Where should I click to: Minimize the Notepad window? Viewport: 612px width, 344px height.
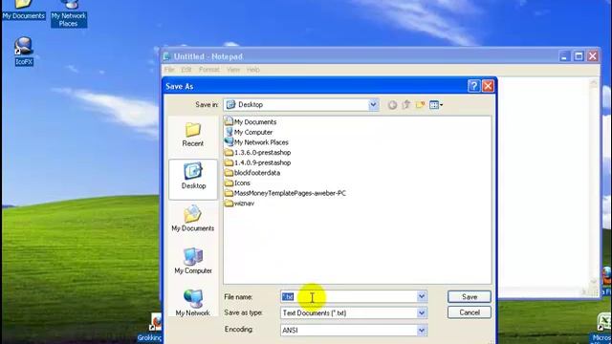click(564, 56)
